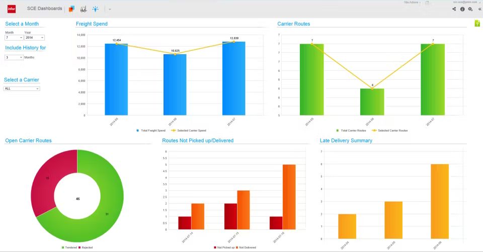Open the Include History months dropdown
483x252 pixels.
tap(14, 58)
